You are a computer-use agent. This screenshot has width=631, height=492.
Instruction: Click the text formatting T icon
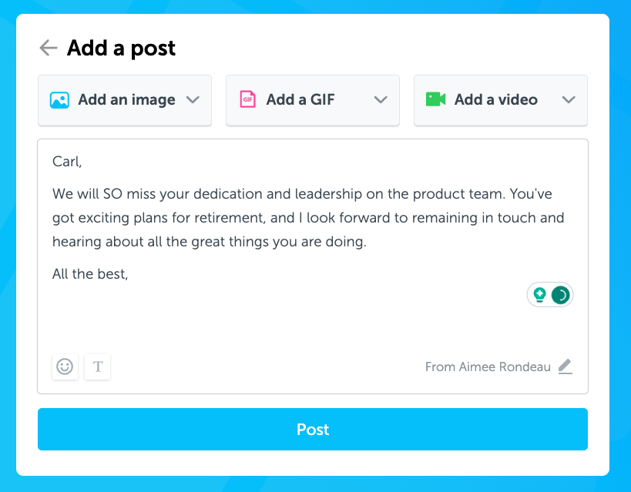pyautogui.click(x=97, y=366)
